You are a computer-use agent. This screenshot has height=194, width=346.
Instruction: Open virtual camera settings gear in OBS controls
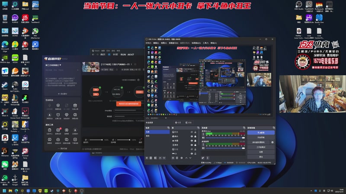click(x=272, y=142)
